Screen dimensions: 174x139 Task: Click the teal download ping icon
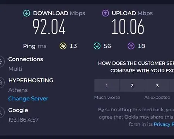[x=97, y=46]
